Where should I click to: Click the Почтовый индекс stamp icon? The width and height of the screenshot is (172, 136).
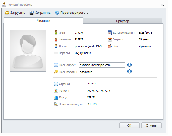coord(56,104)
